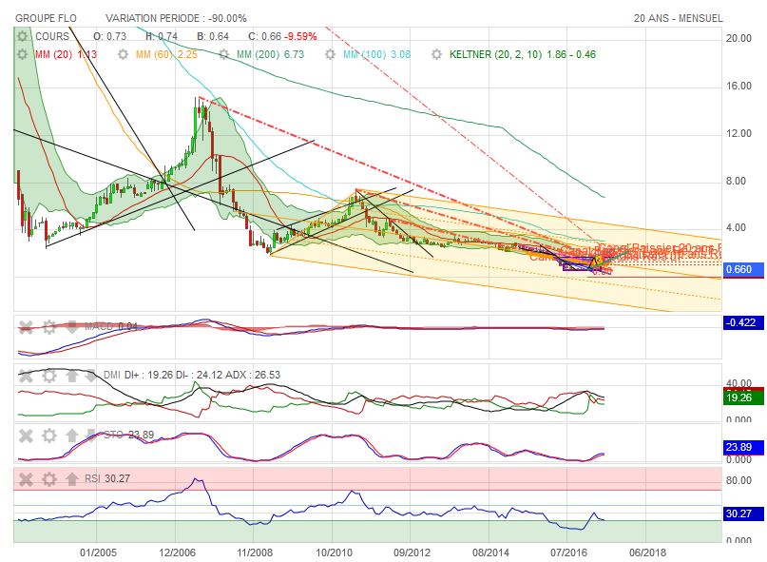Click the 10/2010 date on time axis
Screen dimensions: 767x562
[334, 552]
